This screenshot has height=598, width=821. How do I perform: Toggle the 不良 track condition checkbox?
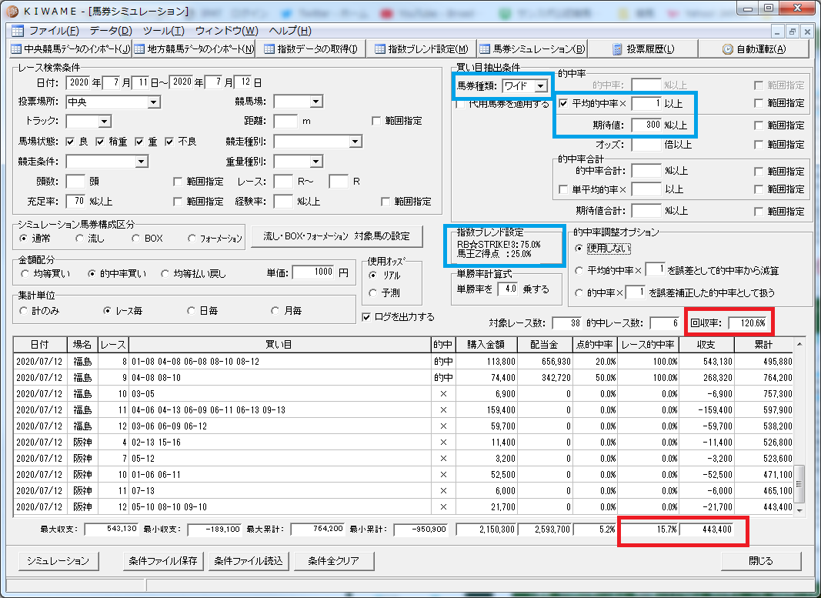[x=169, y=142]
